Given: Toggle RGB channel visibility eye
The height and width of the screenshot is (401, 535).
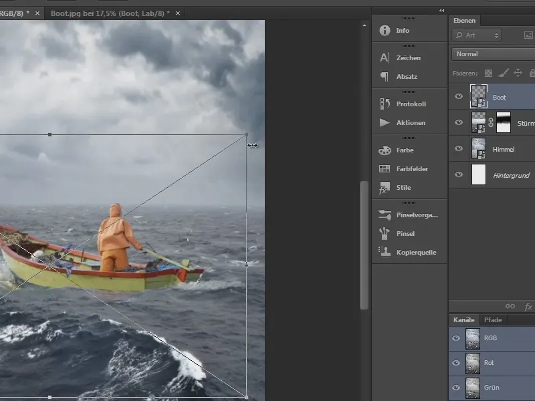Looking at the screenshot, I should 456,338.
